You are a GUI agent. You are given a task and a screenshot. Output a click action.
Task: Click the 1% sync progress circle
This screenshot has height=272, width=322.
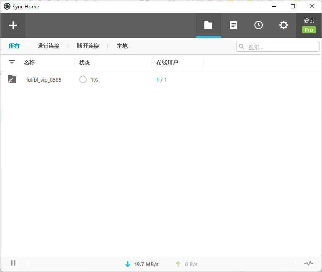point(83,79)
